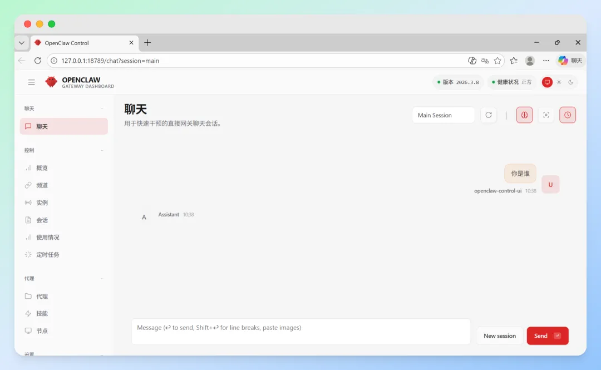Image resolution: width=601 pixels, height=370 pixels.
Task: Switch to light theme sun icon
Action: point(559,82)
